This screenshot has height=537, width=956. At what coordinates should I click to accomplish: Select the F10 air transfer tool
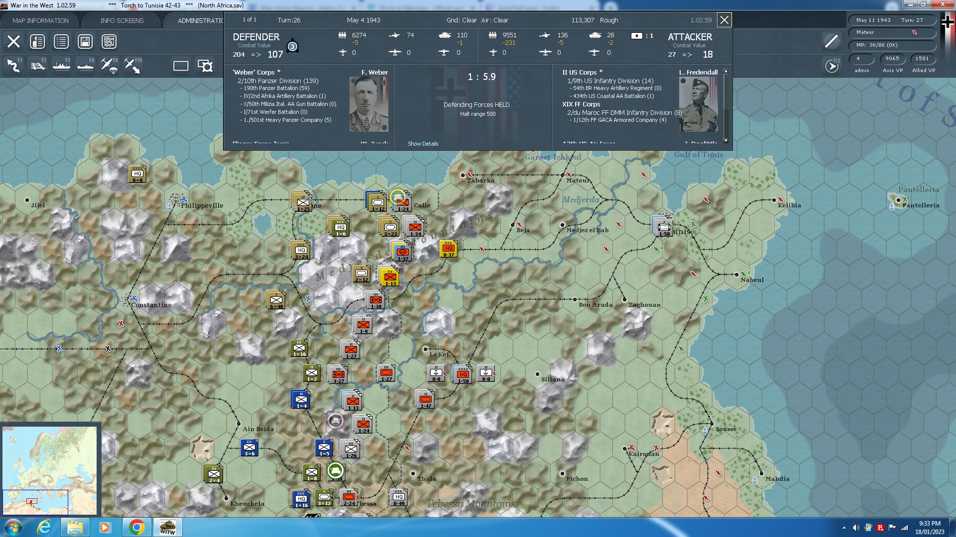click(133, 65)
